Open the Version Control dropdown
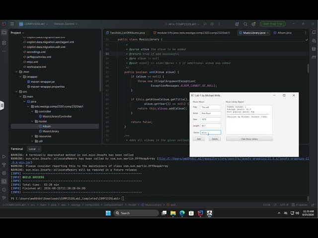 pos(66,24)
